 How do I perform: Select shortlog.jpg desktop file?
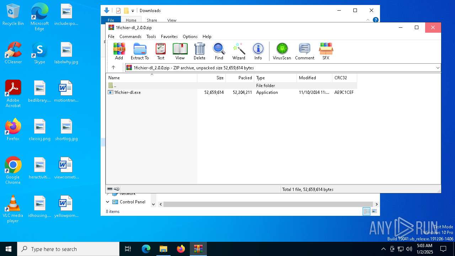pyautogui.click(x=66, y=130)
